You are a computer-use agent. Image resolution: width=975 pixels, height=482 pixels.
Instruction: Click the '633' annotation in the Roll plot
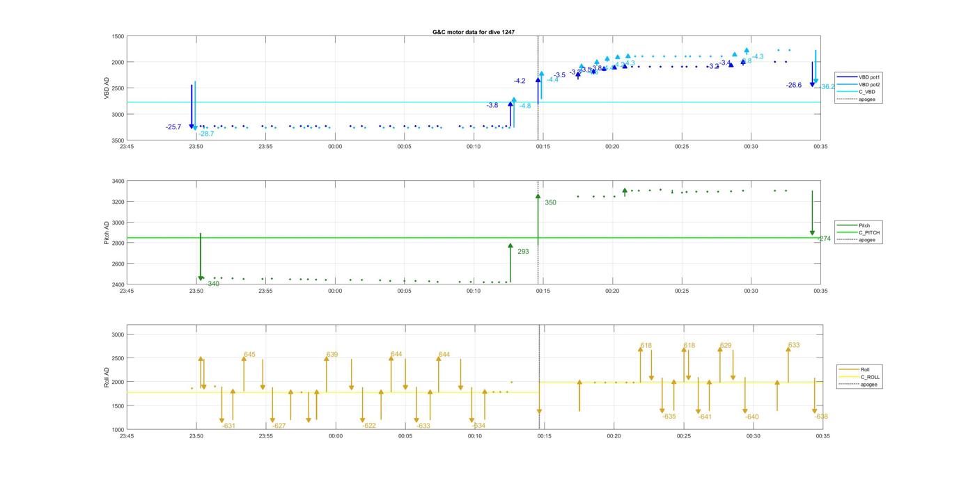pos(794,345)
